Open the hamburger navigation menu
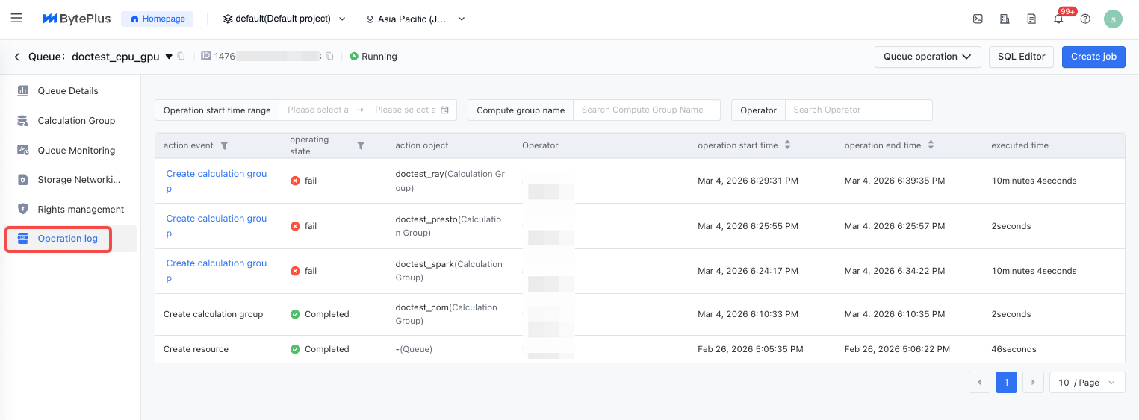 point(16,19)
